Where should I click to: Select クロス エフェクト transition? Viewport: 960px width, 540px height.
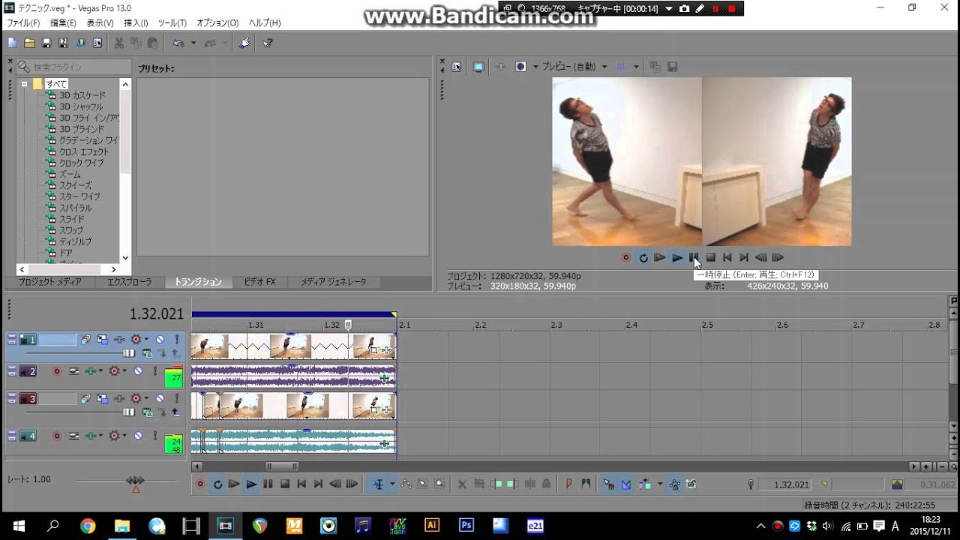point(83,151)
